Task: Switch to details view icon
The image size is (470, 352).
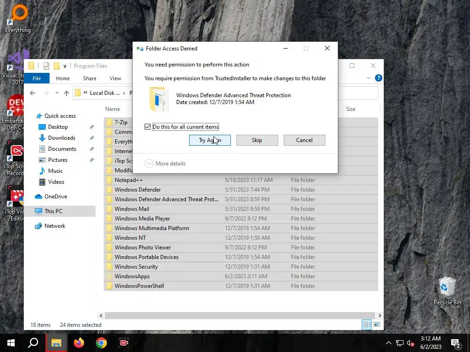Action: pos(367,324)
